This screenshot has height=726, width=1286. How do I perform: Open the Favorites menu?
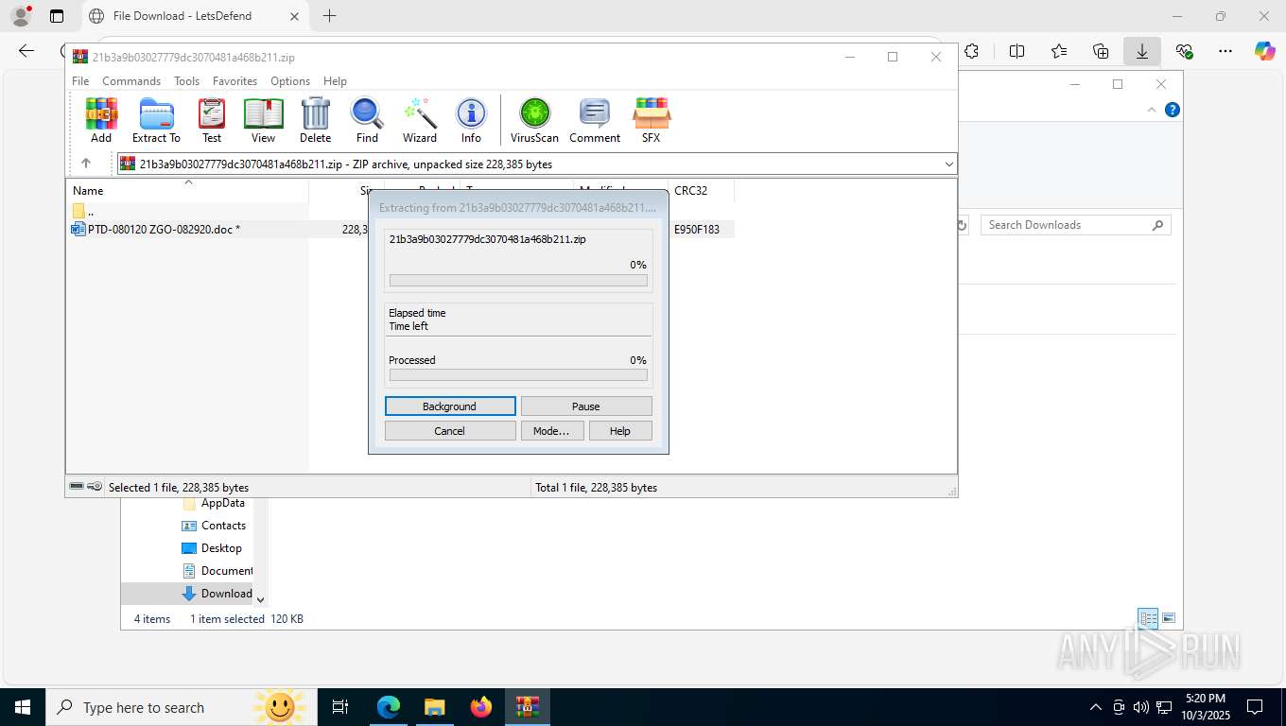pos(235,81)
